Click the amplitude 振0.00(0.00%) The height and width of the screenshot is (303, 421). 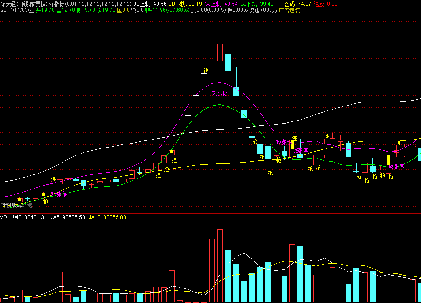208,11
